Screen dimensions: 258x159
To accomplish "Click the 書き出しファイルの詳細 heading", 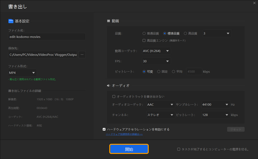I will pos(25,91).
